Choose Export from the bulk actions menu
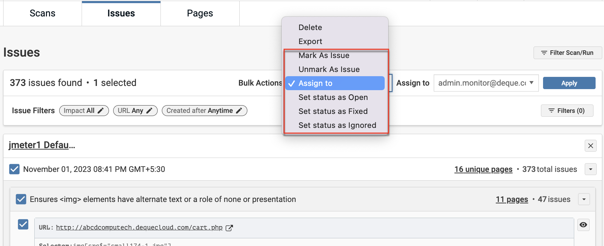This screenshot has height=246, width=604. pos(310,41)
